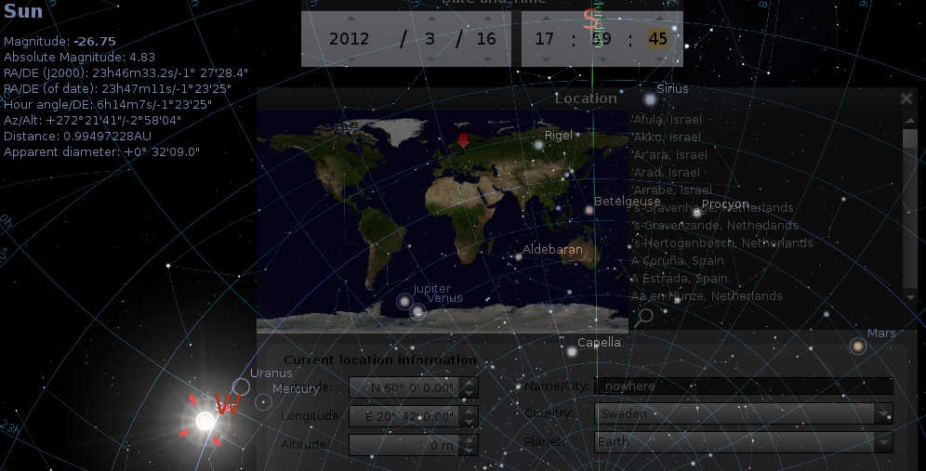Click the Sun in the sky view
Image resolution: width=926 pixels, height=471 pixels.
pos(205,421)
